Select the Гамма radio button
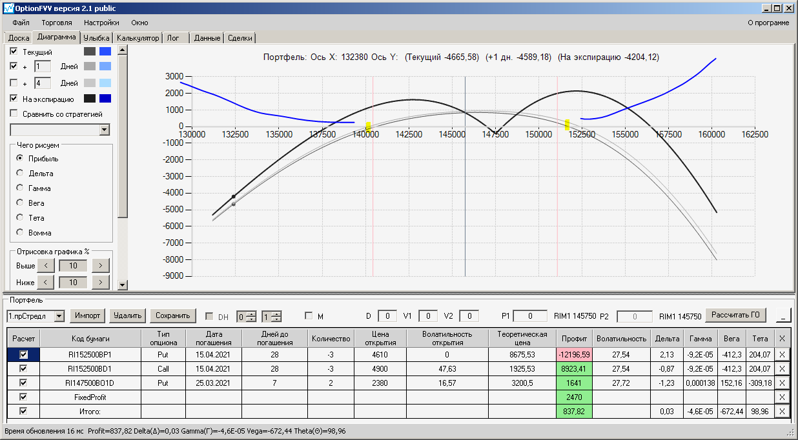 (20, 188)
